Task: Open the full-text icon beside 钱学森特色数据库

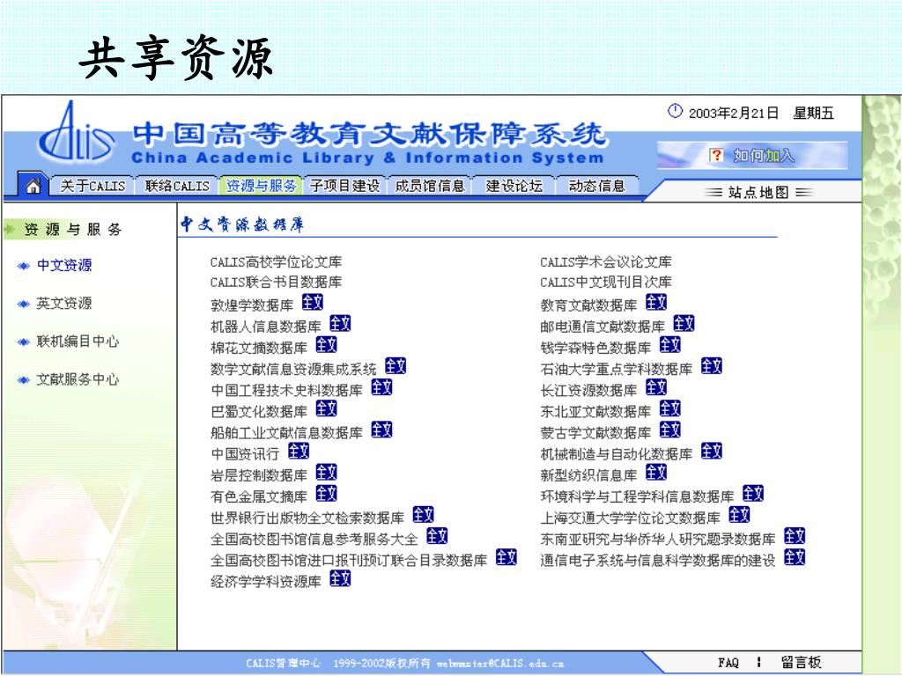Action: click(x=669, y=345)
